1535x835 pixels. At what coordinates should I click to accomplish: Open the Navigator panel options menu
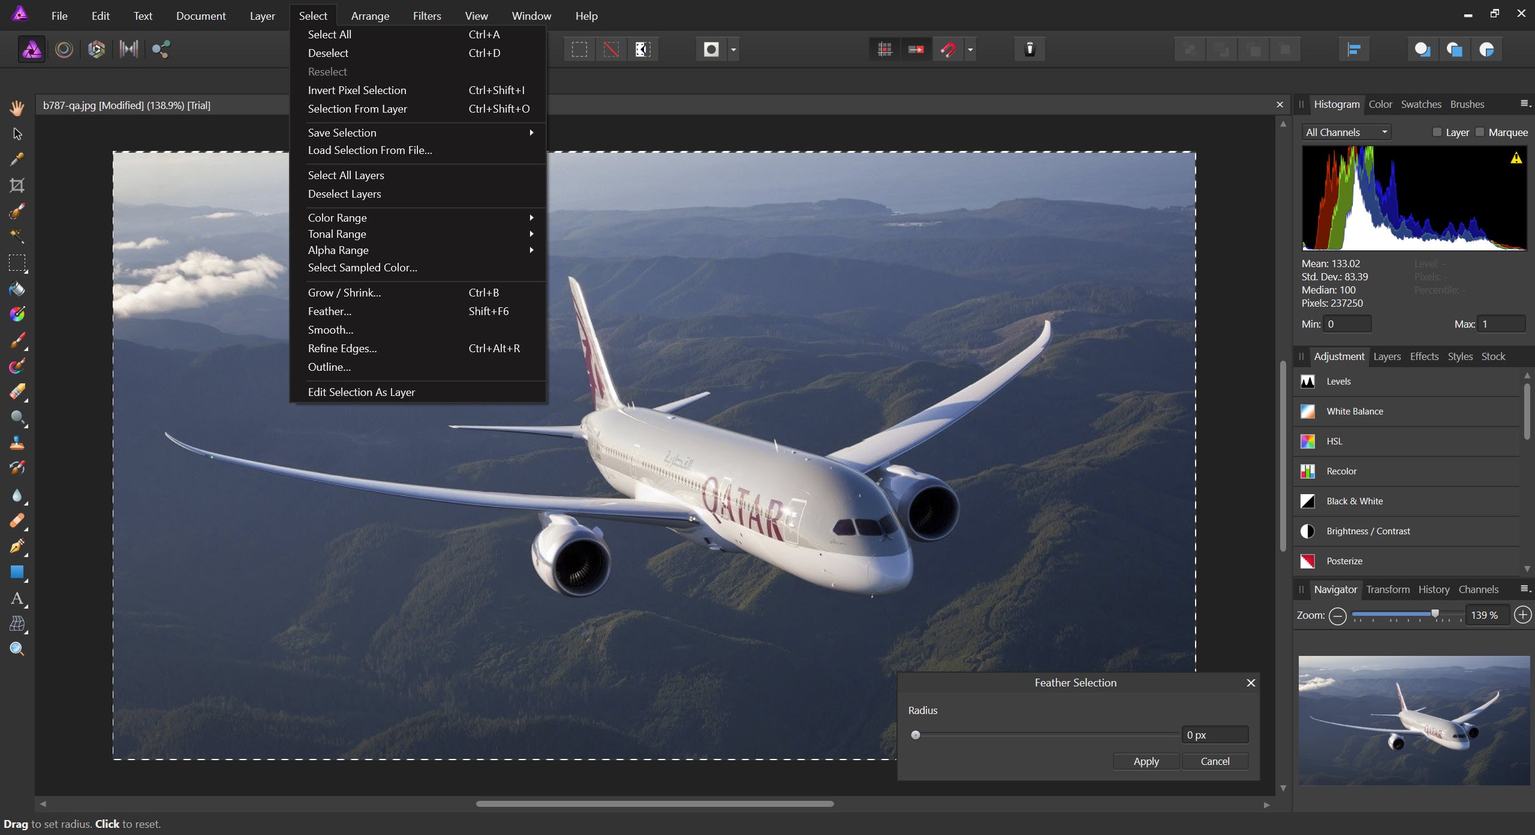pos(1525,589)
